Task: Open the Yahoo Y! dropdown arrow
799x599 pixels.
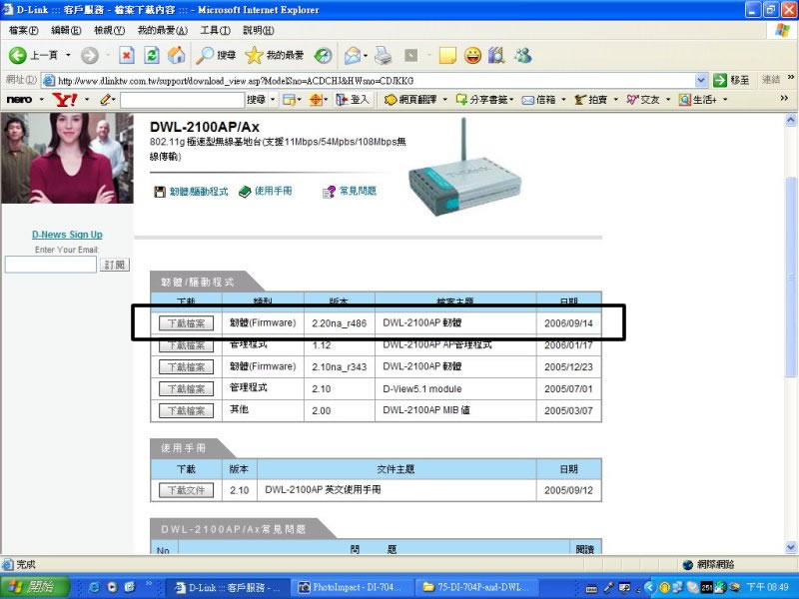Action: (x=87, y=99)
